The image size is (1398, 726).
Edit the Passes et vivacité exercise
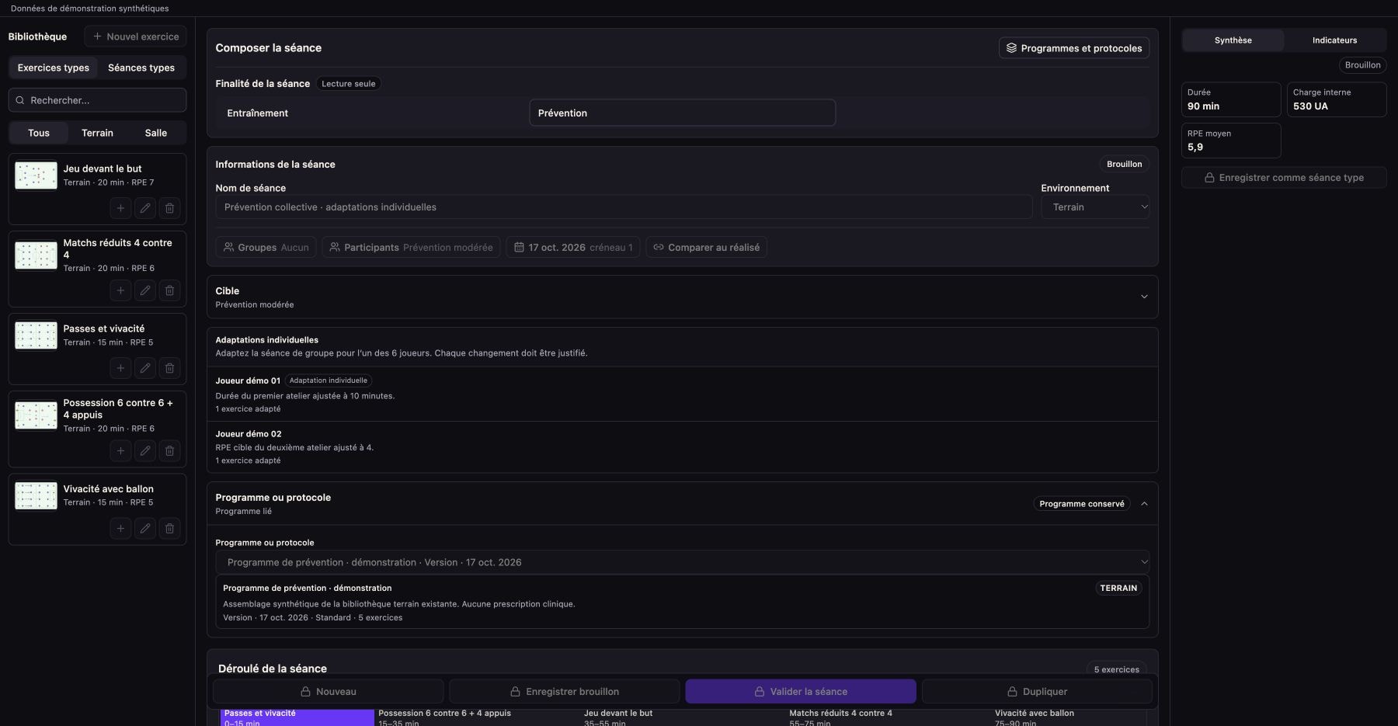[x=145, y=368]
